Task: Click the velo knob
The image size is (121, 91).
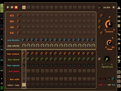Action: pyautogui.click(x=109, y=79)
